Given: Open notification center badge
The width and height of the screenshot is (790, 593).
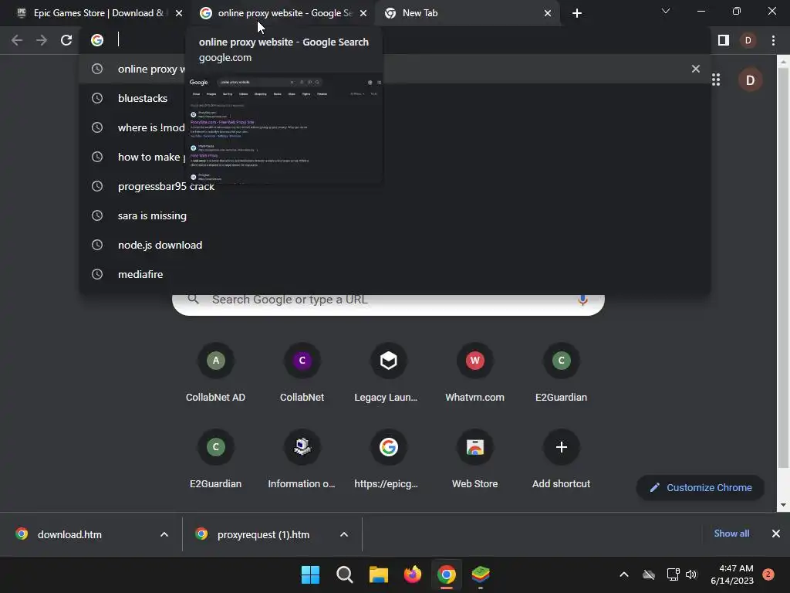Looking at the screenshot, I should [x=768, y=574].
